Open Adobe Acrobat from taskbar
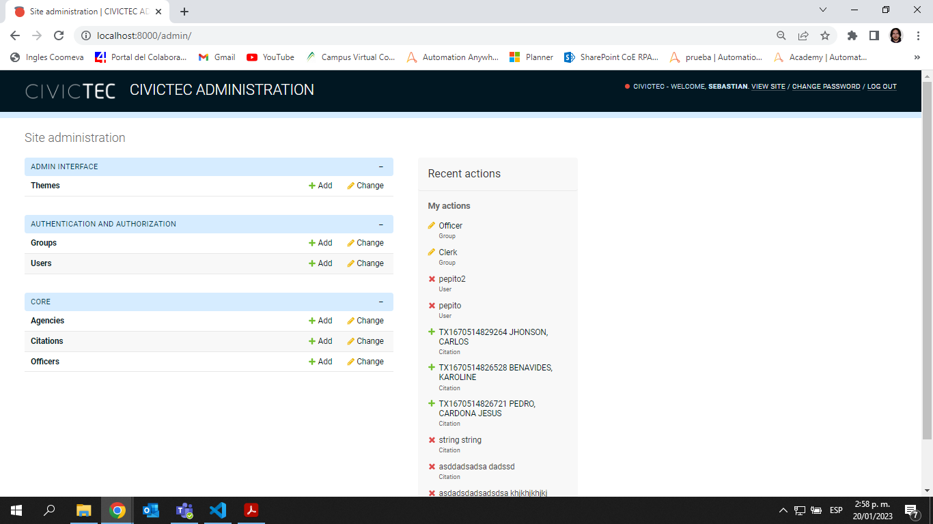 (x=251, y=510)
